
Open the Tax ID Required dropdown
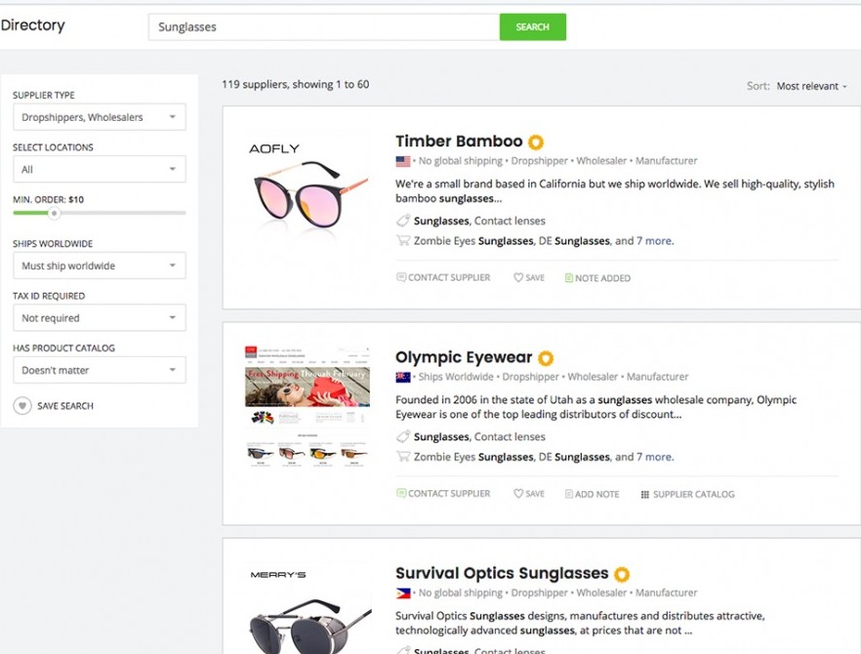point(100,317)
